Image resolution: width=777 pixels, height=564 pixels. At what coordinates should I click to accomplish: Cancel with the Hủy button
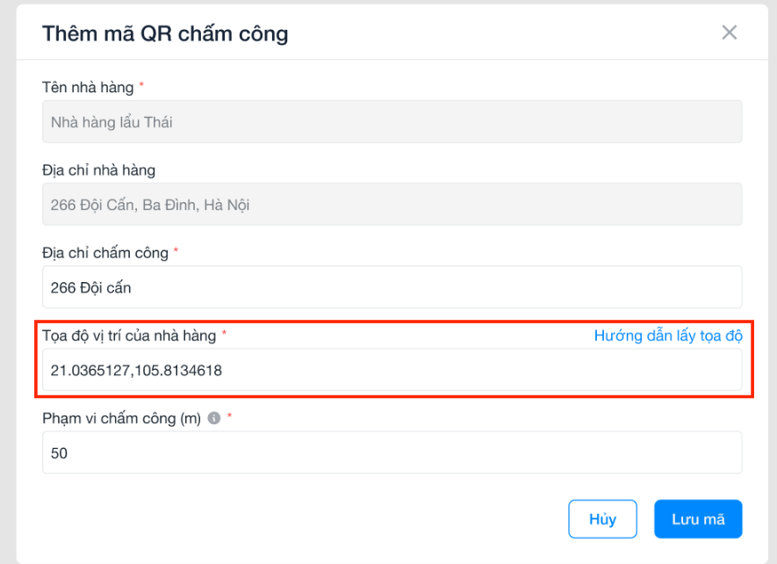tap(602, 519)
